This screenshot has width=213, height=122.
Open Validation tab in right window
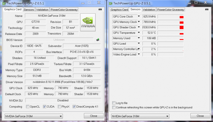(x=149, y=10)
